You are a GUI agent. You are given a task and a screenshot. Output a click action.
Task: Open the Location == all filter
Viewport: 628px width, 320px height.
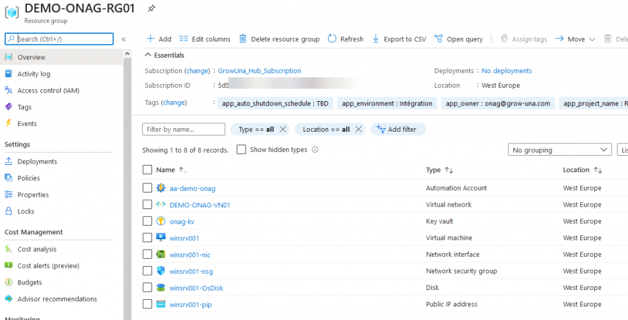326,129
